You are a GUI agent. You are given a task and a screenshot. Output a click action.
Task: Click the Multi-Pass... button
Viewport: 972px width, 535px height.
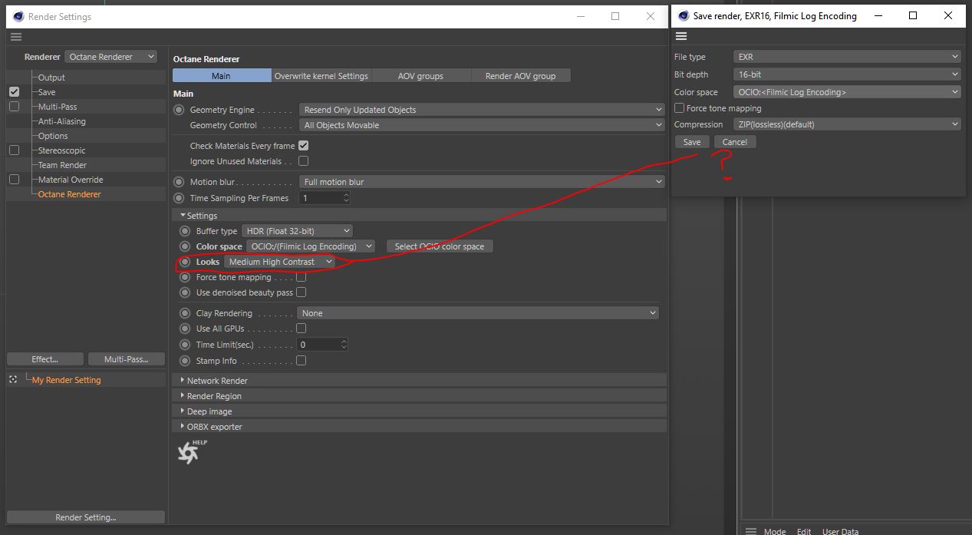click(126, 359)
